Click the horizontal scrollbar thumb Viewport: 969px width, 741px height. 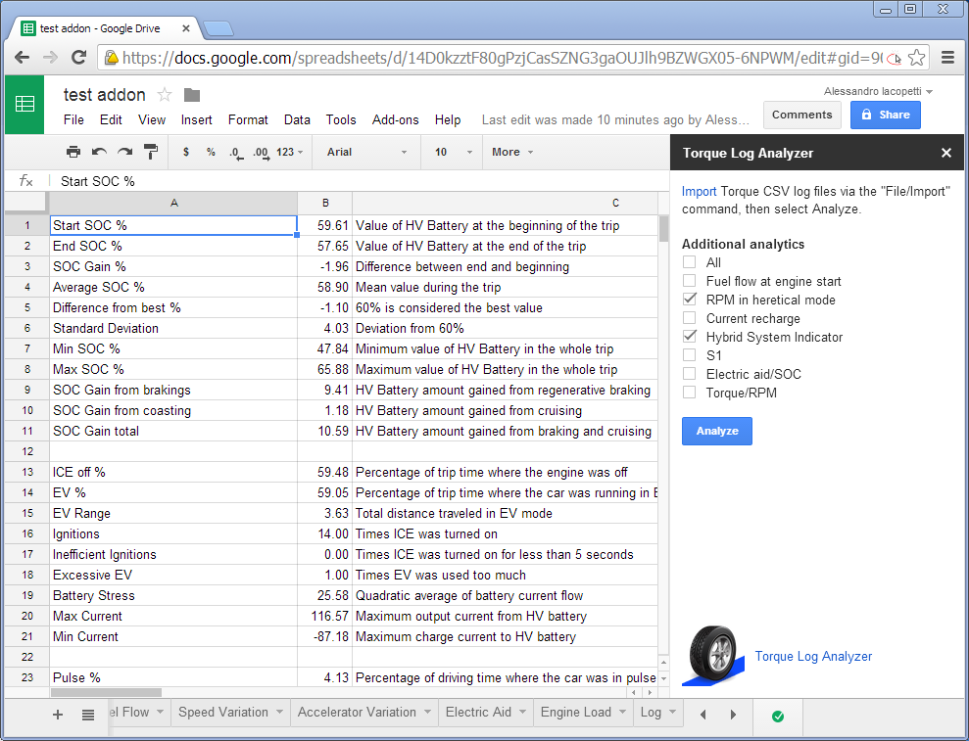[105, 693]
